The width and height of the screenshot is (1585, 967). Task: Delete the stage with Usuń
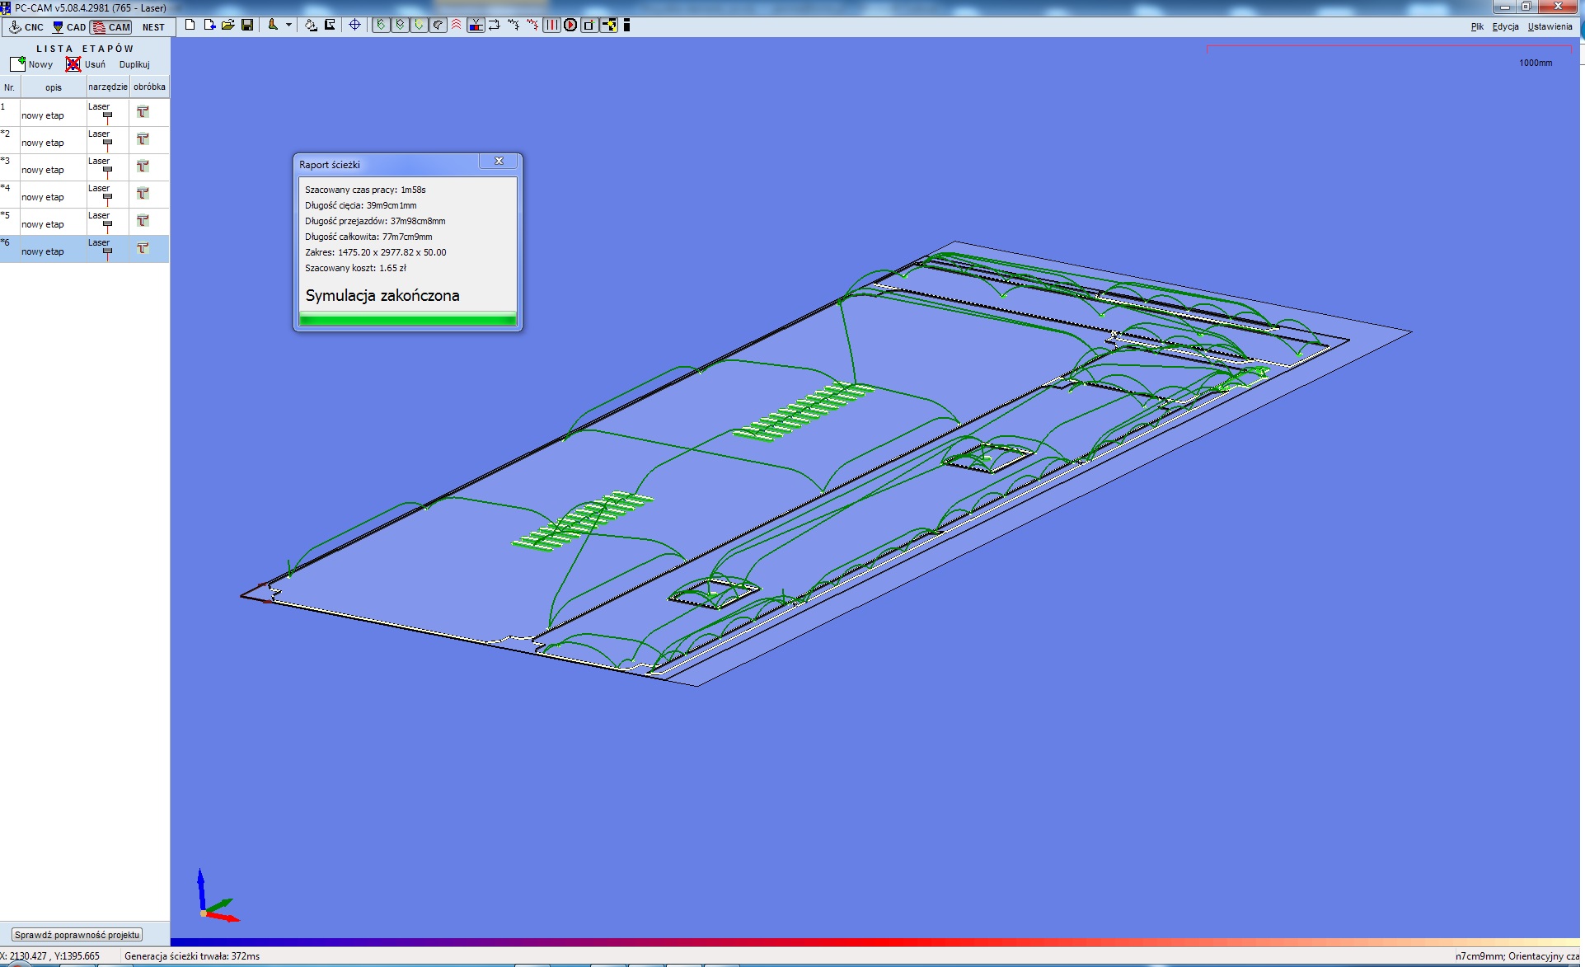pos(86,64)
